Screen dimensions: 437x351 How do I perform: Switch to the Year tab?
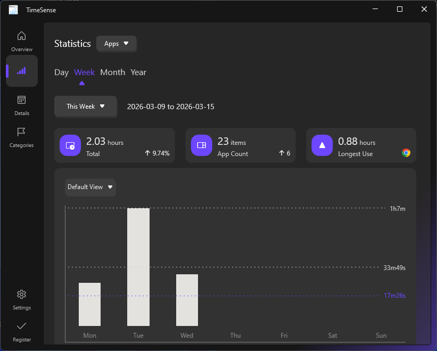(x=138, y=72)
